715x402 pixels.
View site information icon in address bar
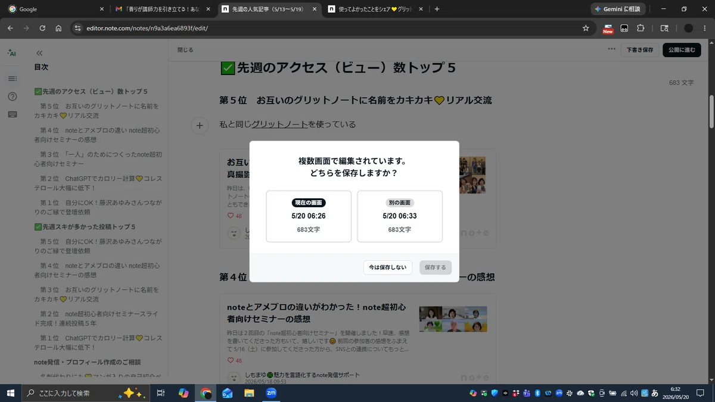click(77, 28)
